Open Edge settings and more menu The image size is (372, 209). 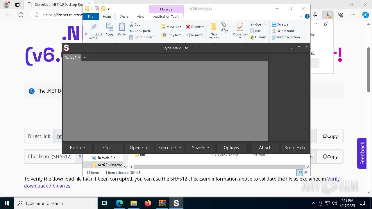[353, 15]
